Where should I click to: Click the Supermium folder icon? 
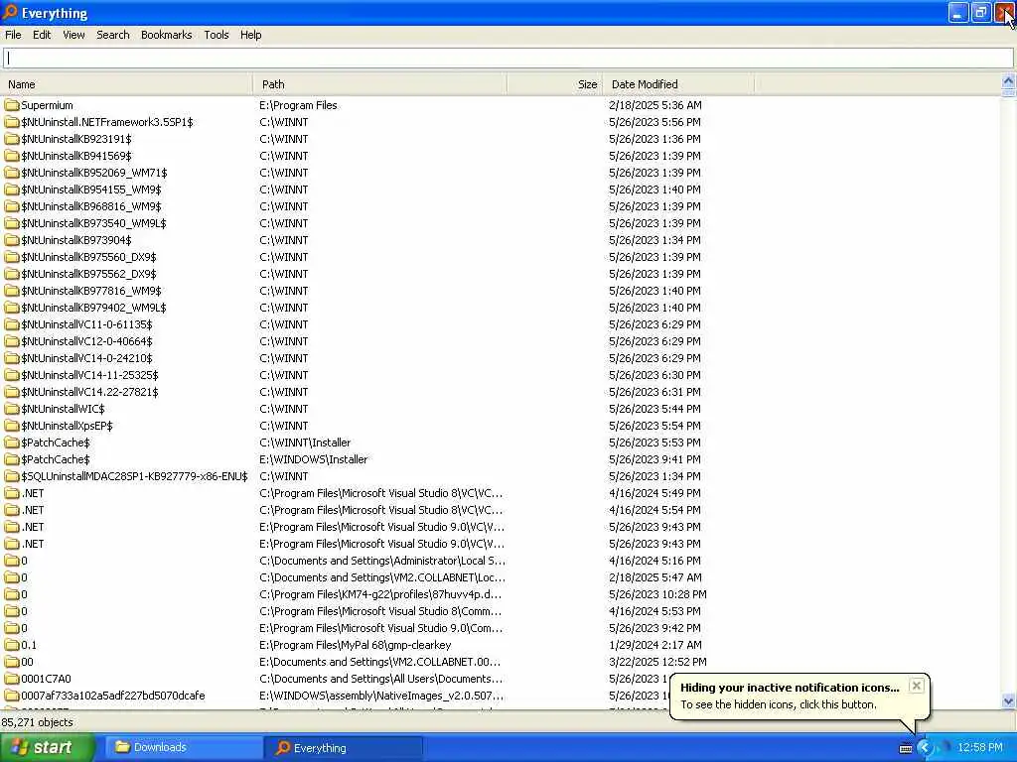12,105
